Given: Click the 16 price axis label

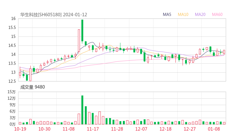Looking at the screenshot, I should (x=13, y=19).
